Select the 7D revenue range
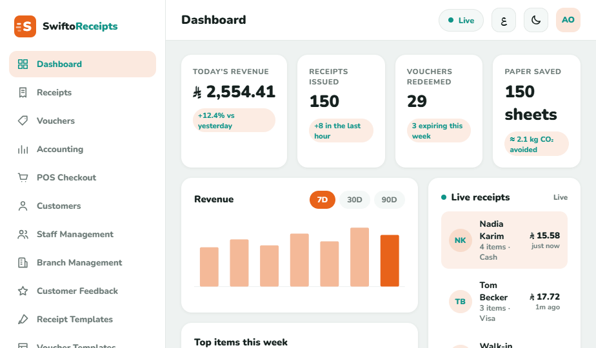The image size is (596, 348). coord(323,200)
